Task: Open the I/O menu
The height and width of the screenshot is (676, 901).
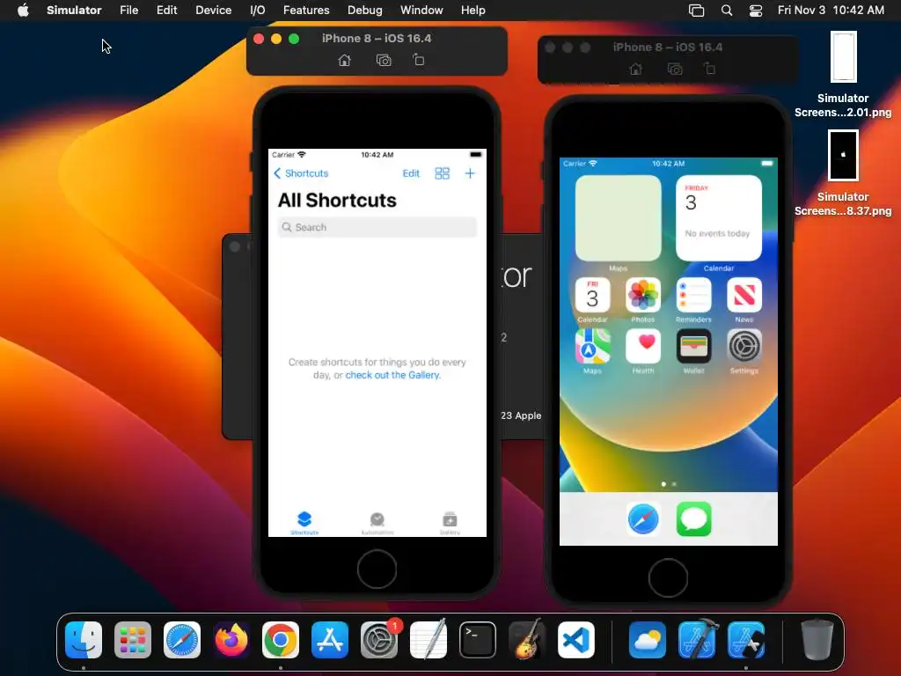Action: click(258, 10)
